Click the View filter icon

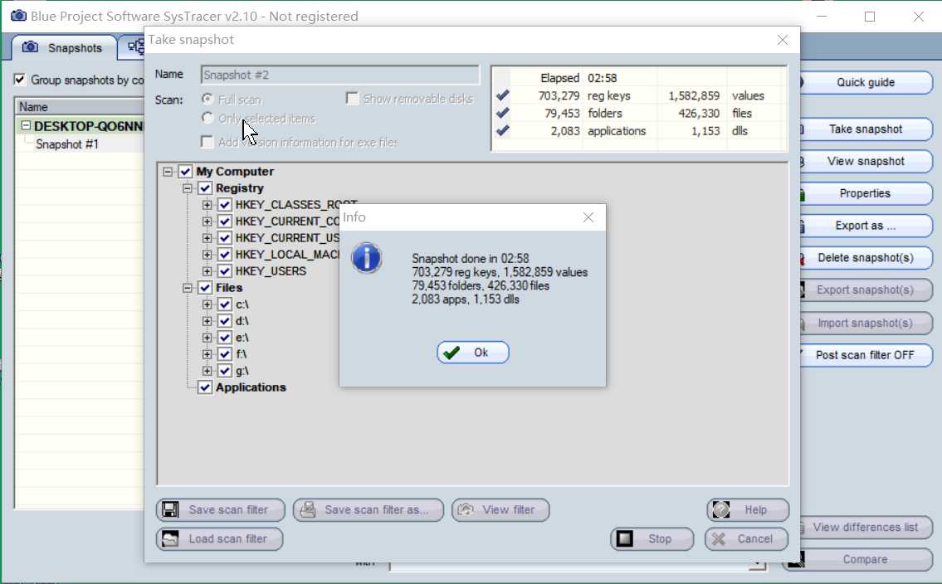click(466, 509)
